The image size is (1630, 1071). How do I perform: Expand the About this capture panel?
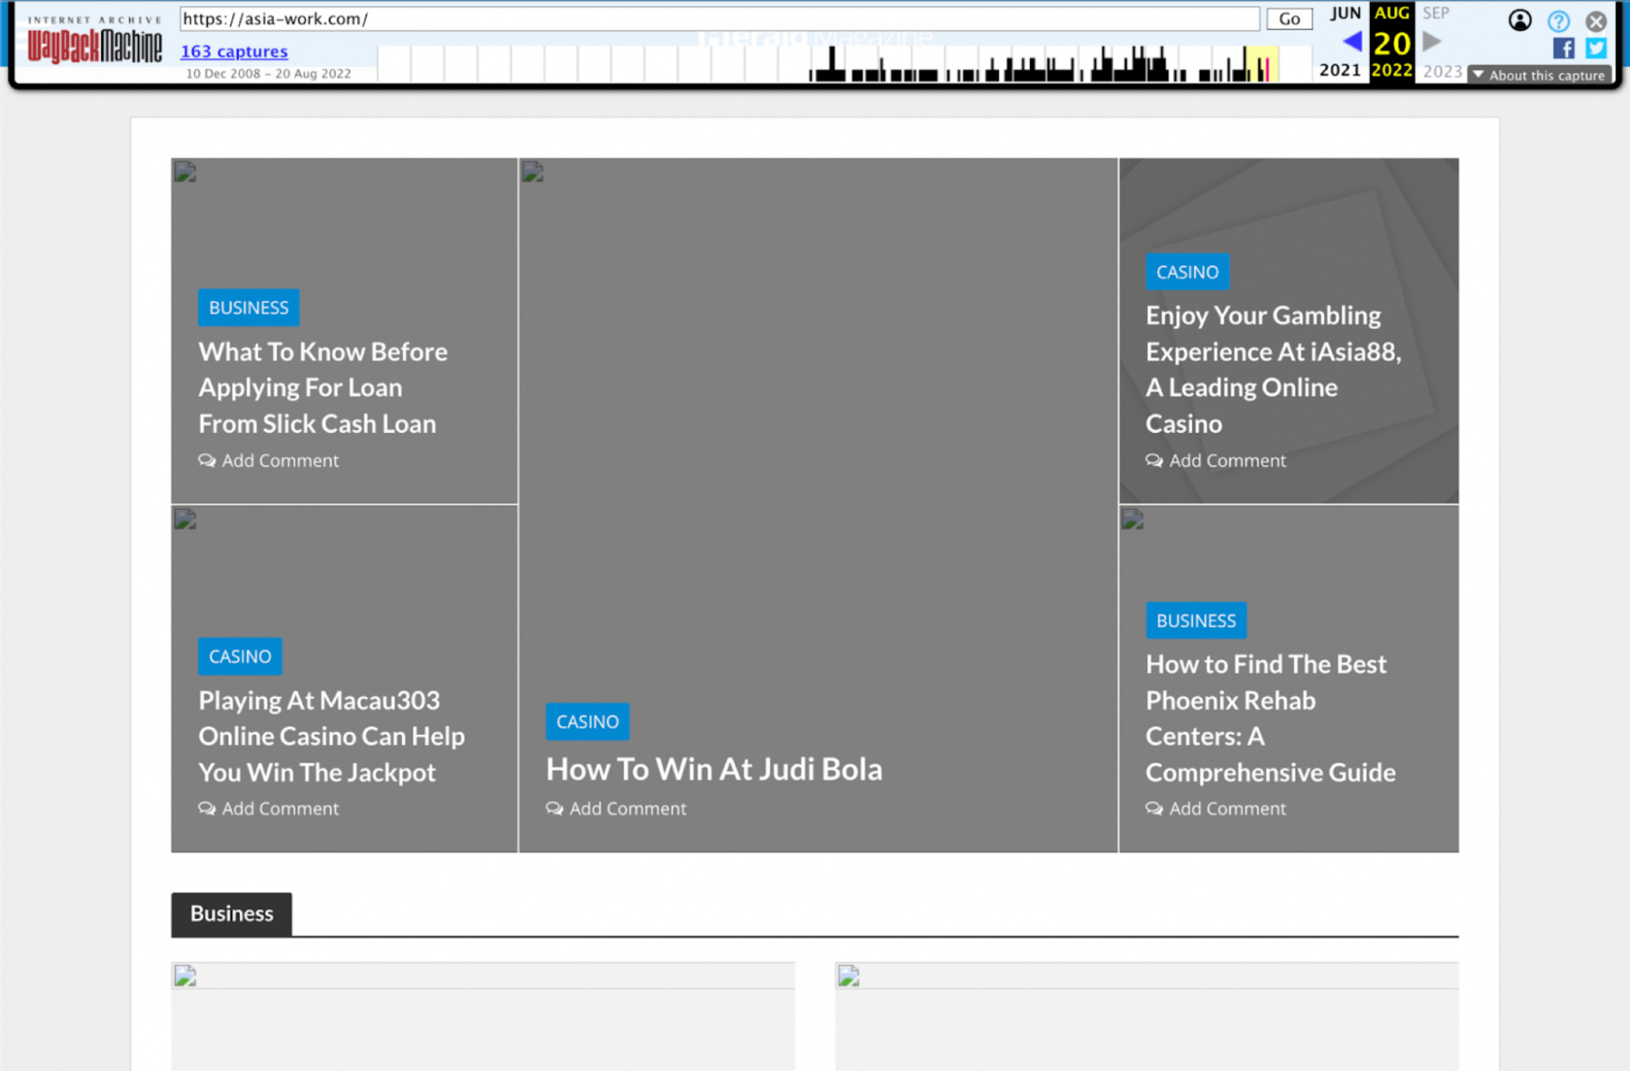coord(1538,74)
